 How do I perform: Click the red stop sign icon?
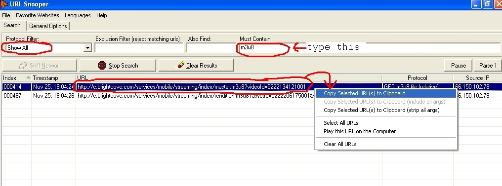coord(102,66)
